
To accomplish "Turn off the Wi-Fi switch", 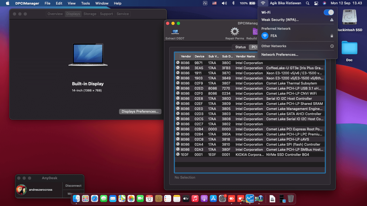I will pos(329,12).
